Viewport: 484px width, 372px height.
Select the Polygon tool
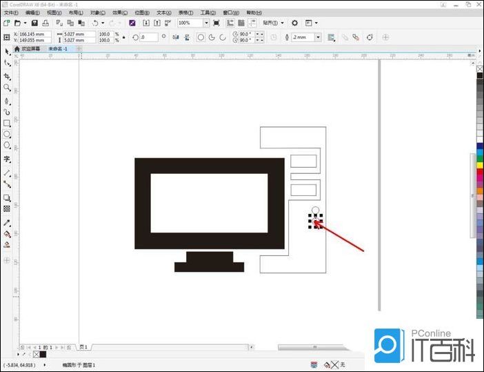coord(7,145)
